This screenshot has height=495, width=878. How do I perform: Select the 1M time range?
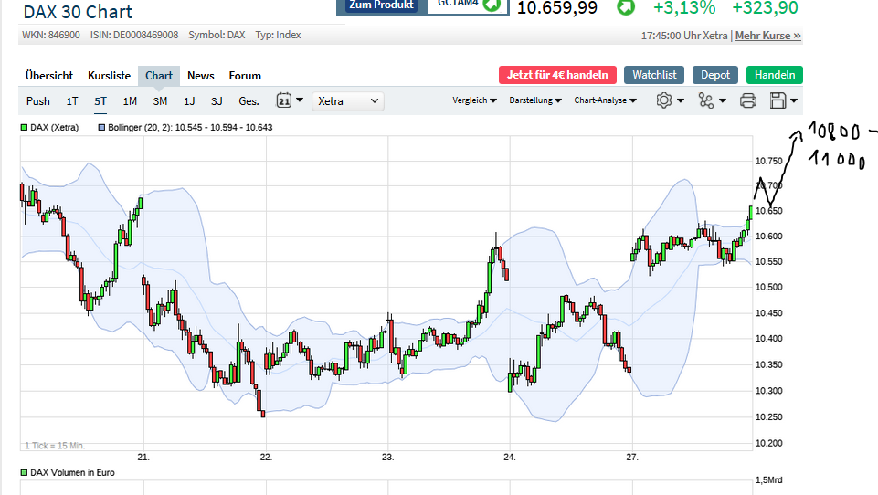pos(130,101)
